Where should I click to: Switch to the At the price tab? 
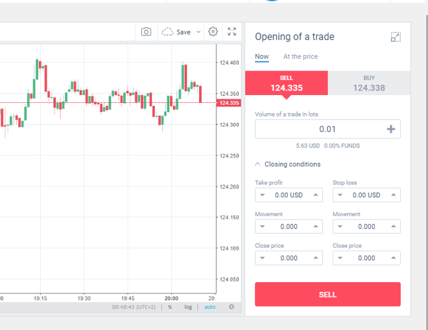(300, 56)
